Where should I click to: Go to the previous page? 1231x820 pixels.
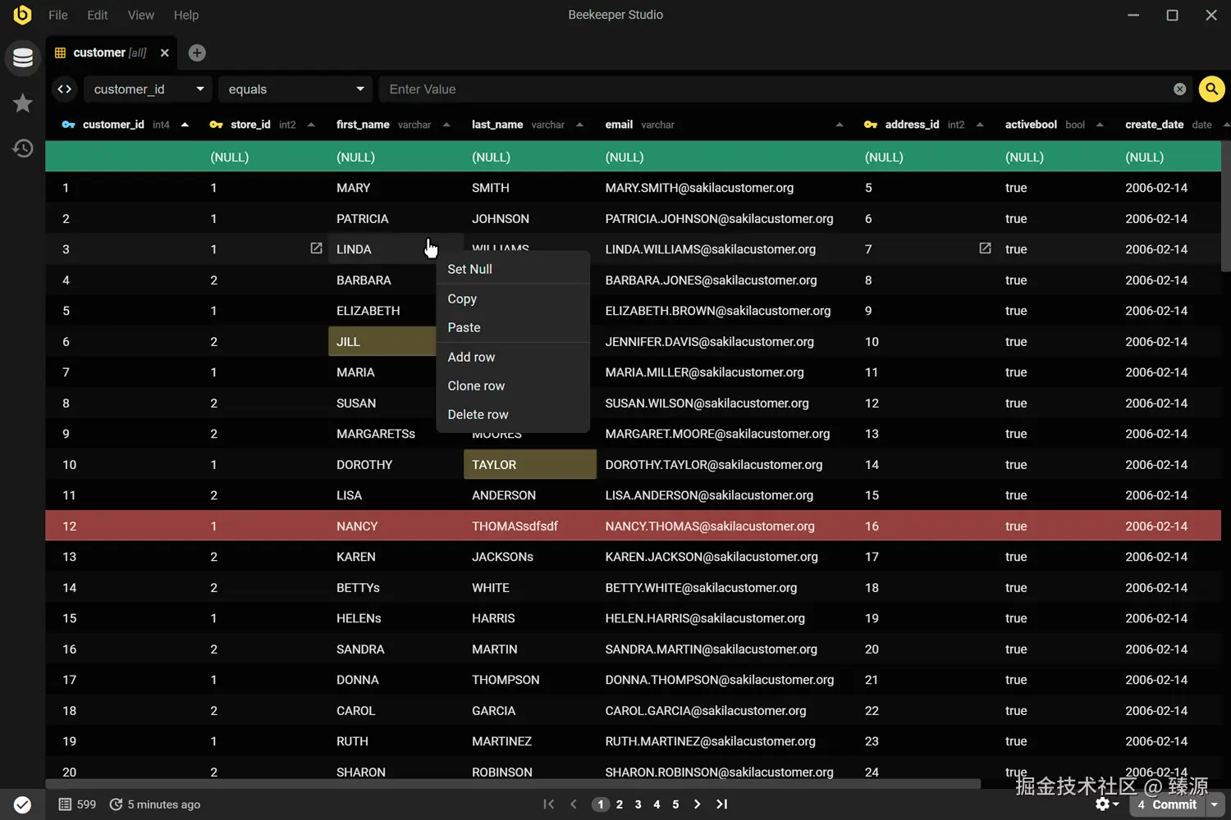(574, 804)
